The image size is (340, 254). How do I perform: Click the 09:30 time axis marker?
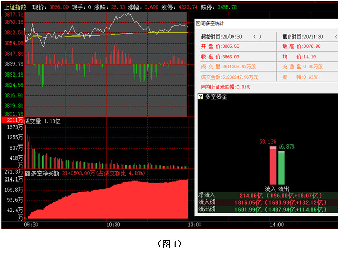pyautogui.click(x=31, y=225)
